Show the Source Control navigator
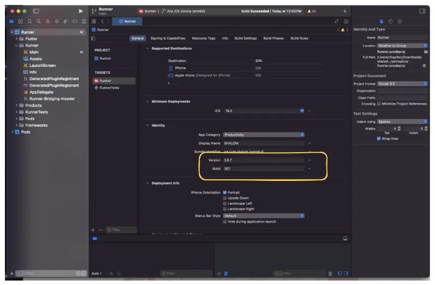Screen dimensions: 435x285 pos(20,21)
